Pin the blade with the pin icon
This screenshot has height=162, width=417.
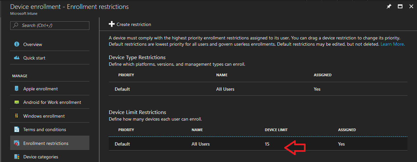click(x=389, y=6)
